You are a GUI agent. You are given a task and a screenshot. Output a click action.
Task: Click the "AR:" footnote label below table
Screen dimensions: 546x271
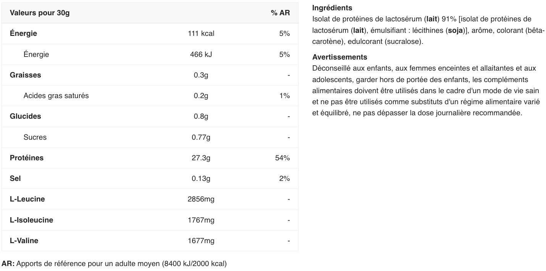[x=8, y=264]
